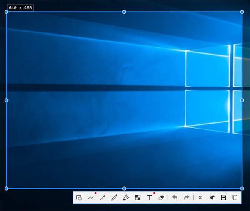Pin the screenshot to the screen
Screen dimensions: 250x211
[x=212, y=198]
